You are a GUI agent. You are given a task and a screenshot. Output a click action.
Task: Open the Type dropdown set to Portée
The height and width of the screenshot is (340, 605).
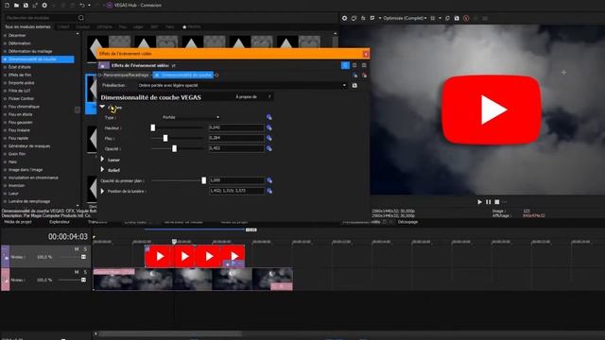click(x=191, y=117)
